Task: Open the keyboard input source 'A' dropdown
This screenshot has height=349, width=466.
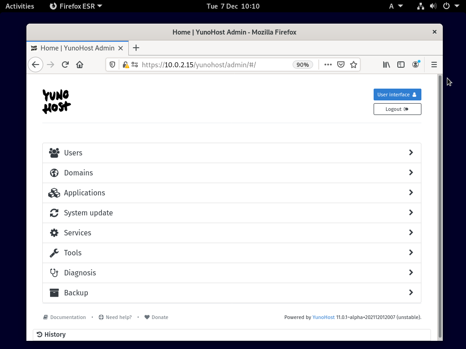Action: [396, 6]
